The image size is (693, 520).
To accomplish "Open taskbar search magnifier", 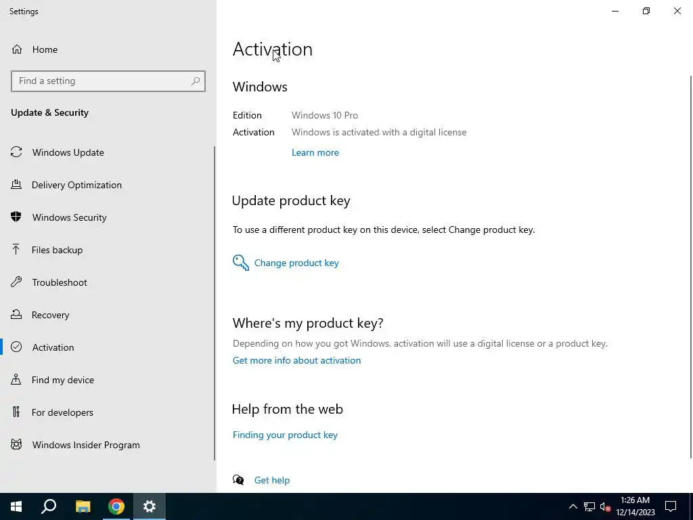I will pyautogui.click(x=49, y=506).
